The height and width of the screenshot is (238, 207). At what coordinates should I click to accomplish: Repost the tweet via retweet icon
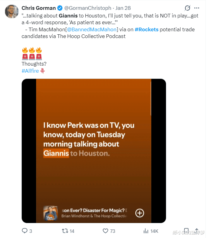pyautogui.click(x=65, y=231)
